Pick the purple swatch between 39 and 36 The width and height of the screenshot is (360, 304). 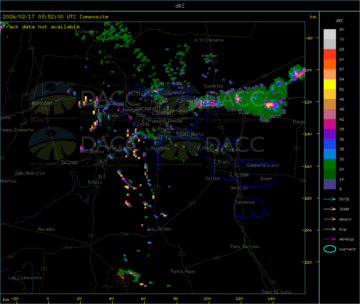(x=330, y=134)
